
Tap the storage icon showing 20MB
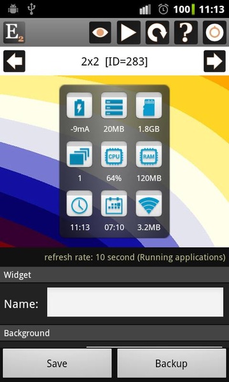(114, 105)
